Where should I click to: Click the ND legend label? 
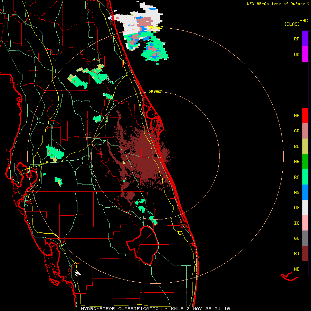coord(296,269)
